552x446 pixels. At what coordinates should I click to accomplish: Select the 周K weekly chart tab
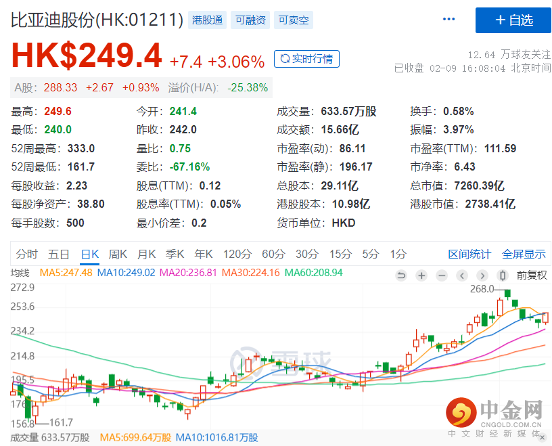(118, 254)
